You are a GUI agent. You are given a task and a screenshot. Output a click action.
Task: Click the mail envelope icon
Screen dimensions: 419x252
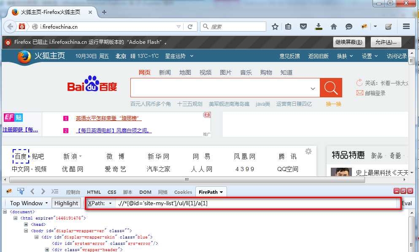click(x=360, y=93)
